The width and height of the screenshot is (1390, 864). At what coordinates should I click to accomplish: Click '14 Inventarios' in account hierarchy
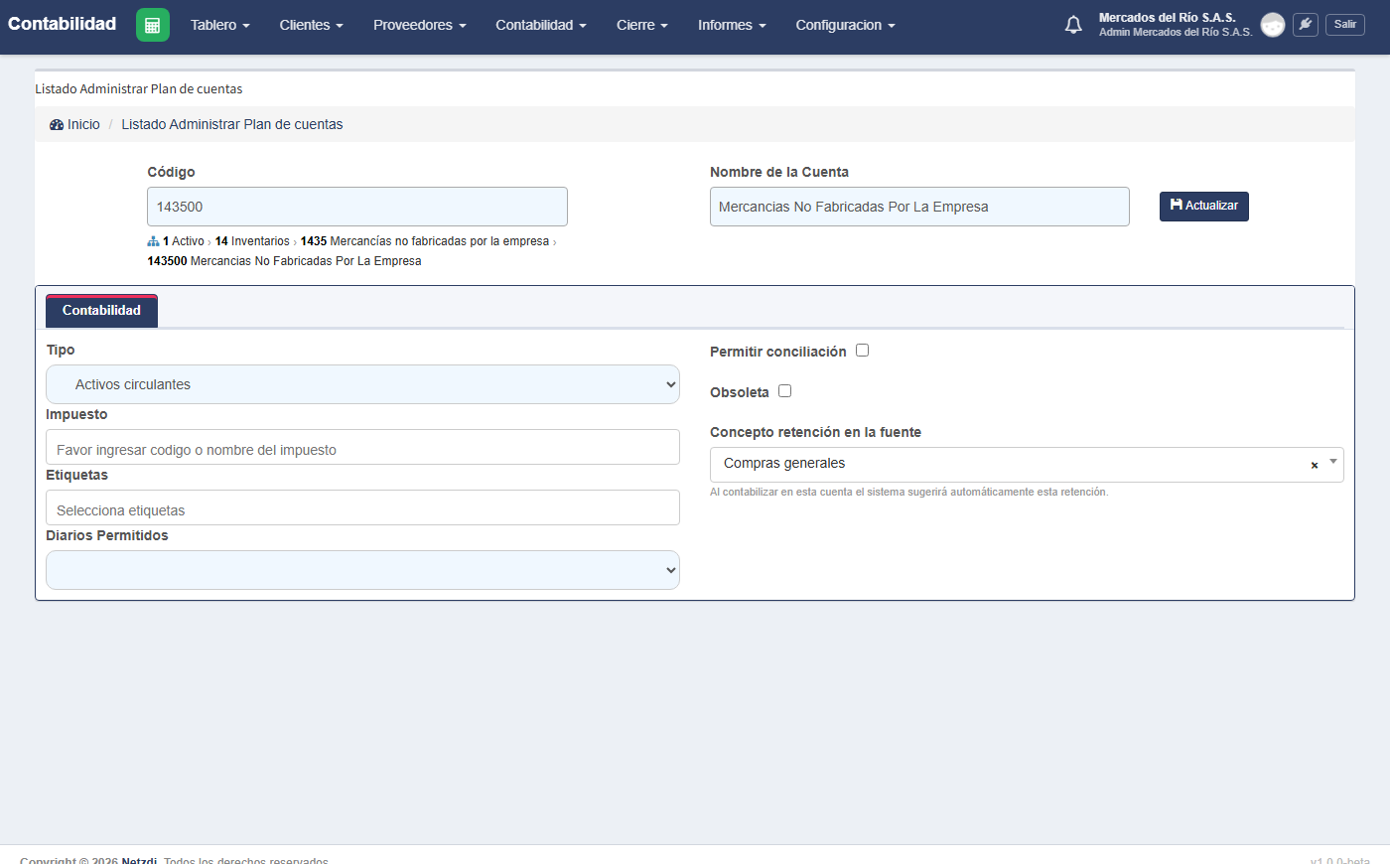[252, 241]
